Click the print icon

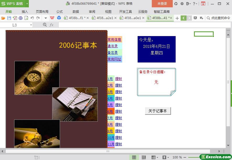(21, 18)
